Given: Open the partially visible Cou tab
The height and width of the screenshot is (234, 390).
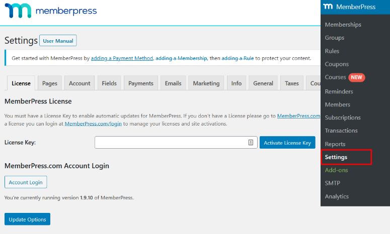Looking at the screenshot, I should (314, 83).
